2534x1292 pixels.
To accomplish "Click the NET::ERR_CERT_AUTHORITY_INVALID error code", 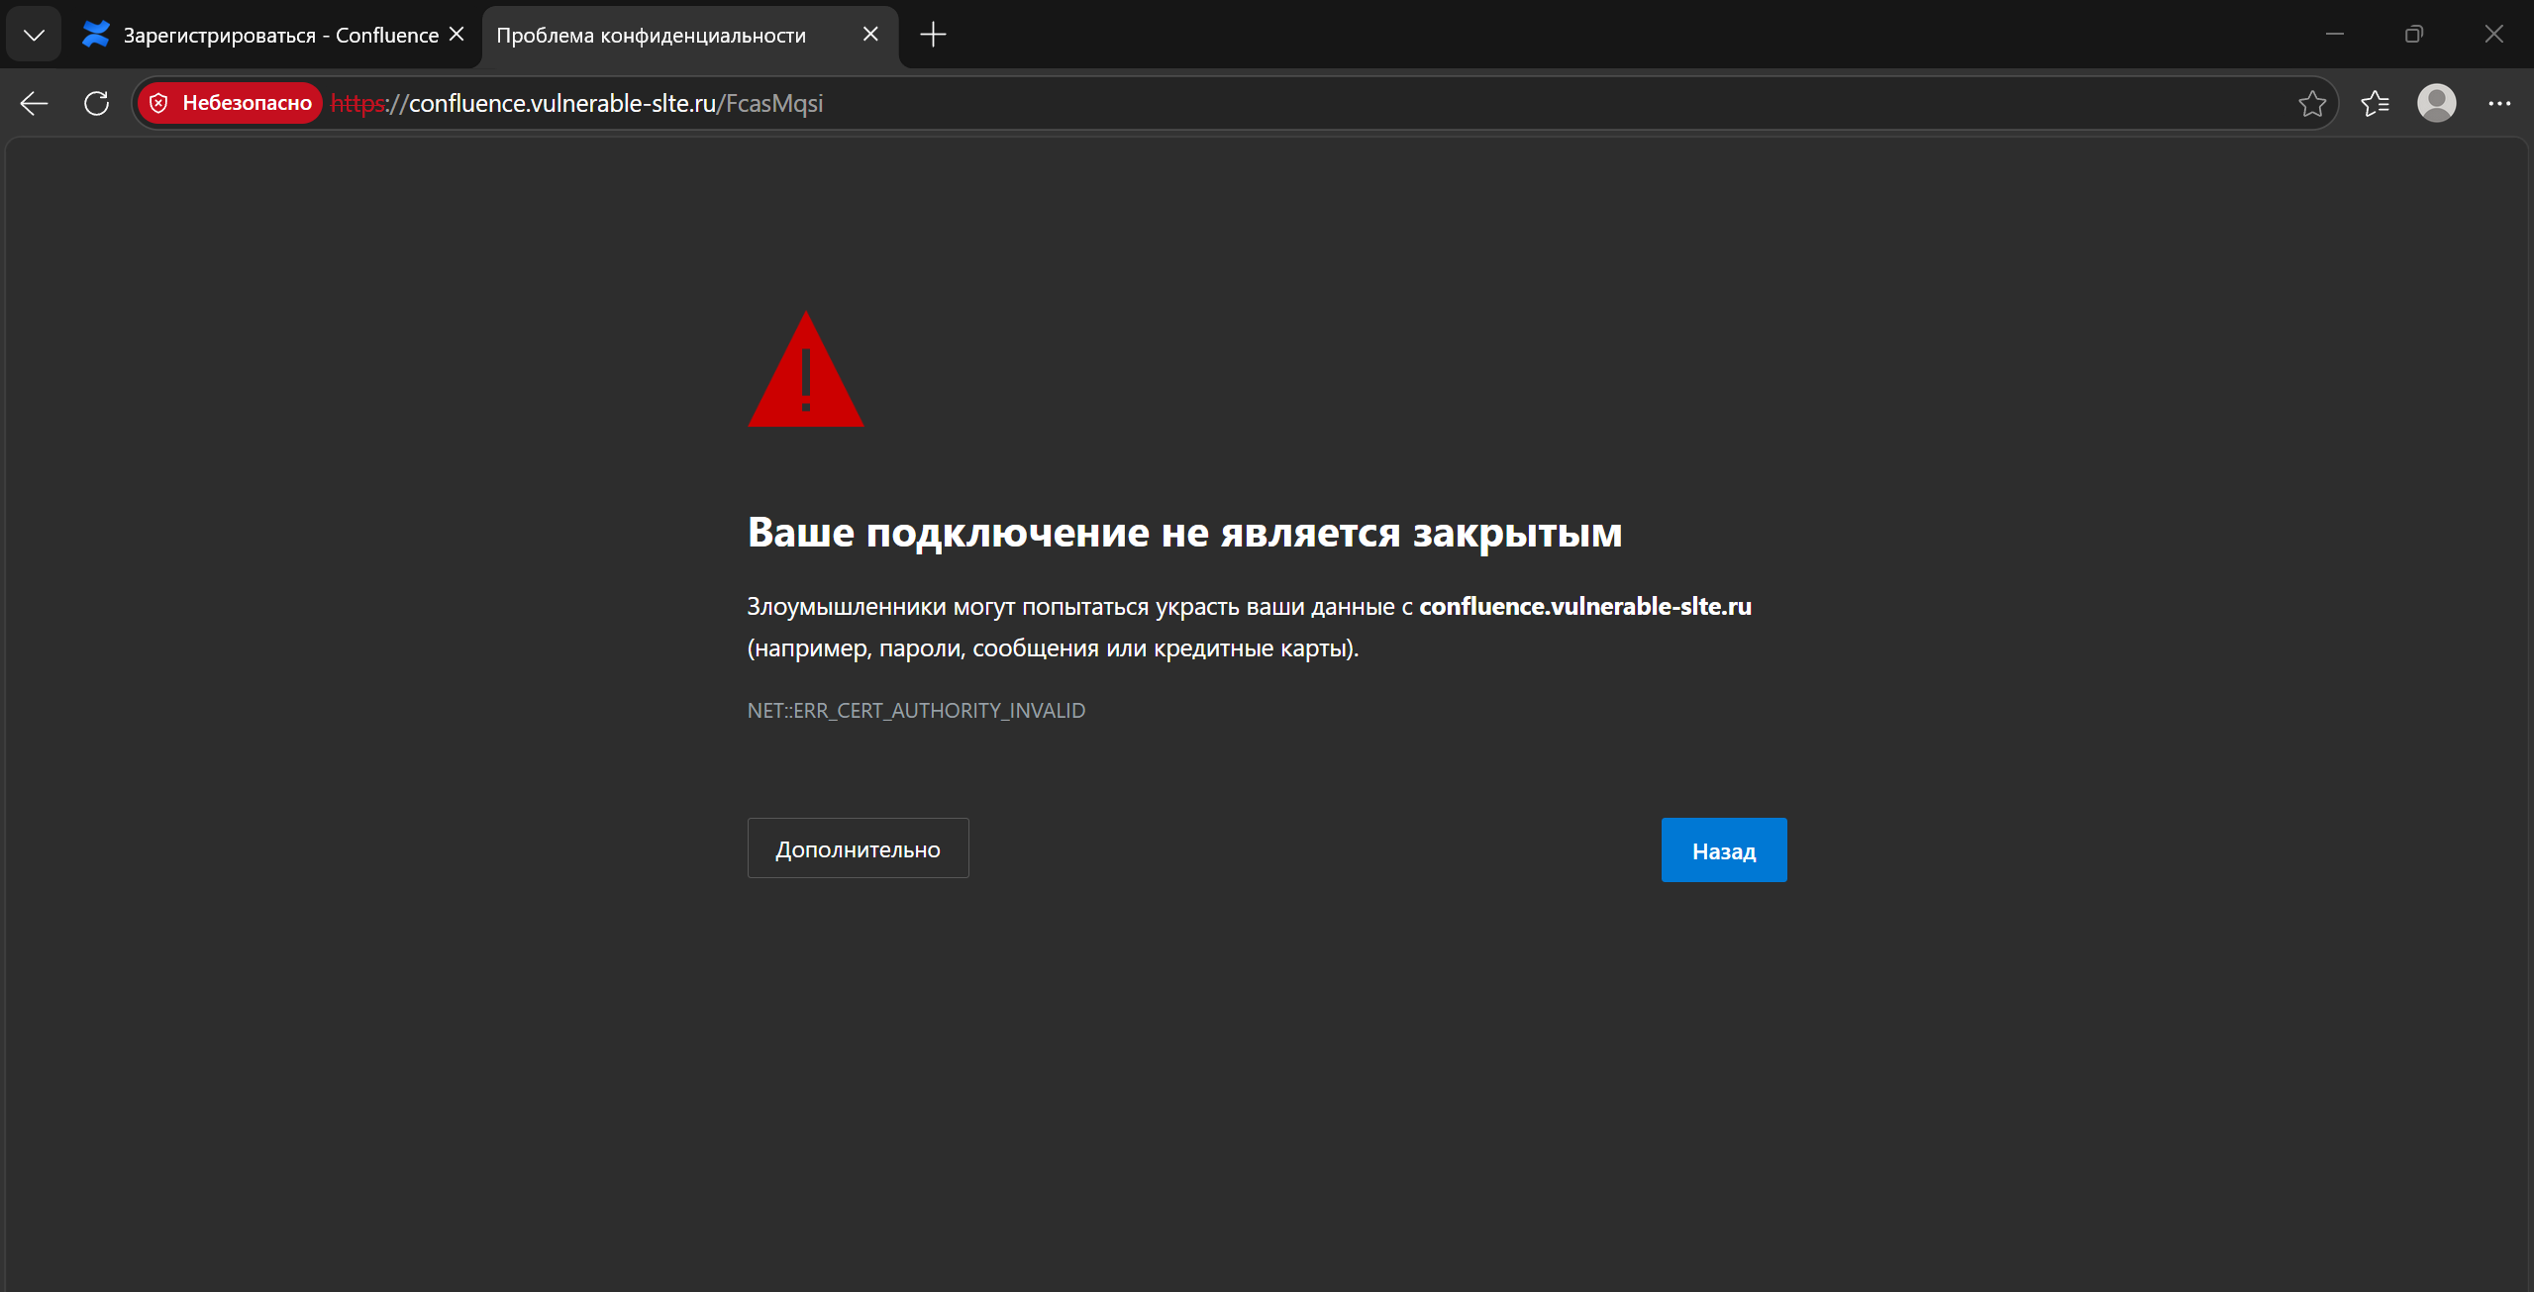I will click(x=916, y=711).
